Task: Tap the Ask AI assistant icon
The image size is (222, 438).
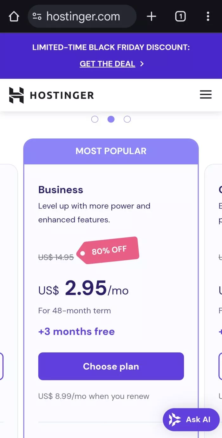Action: click(x=175, y=420)
